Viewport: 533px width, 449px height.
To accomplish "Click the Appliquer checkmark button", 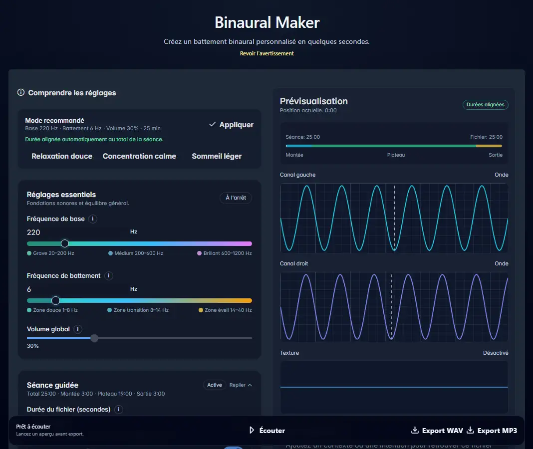I will pyautogui.click(x=231, y=125).
